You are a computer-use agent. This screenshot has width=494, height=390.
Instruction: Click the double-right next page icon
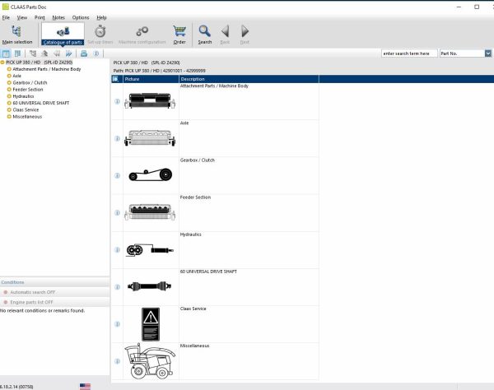[68, 53]
